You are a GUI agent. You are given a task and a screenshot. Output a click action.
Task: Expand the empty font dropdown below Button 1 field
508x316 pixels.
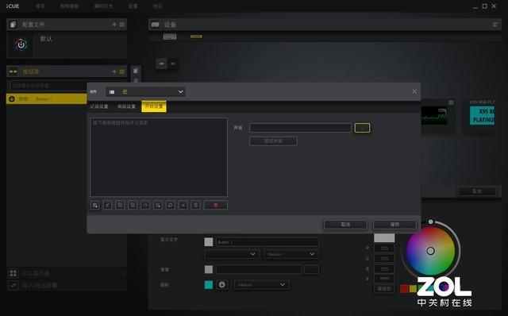click(231, 254)
